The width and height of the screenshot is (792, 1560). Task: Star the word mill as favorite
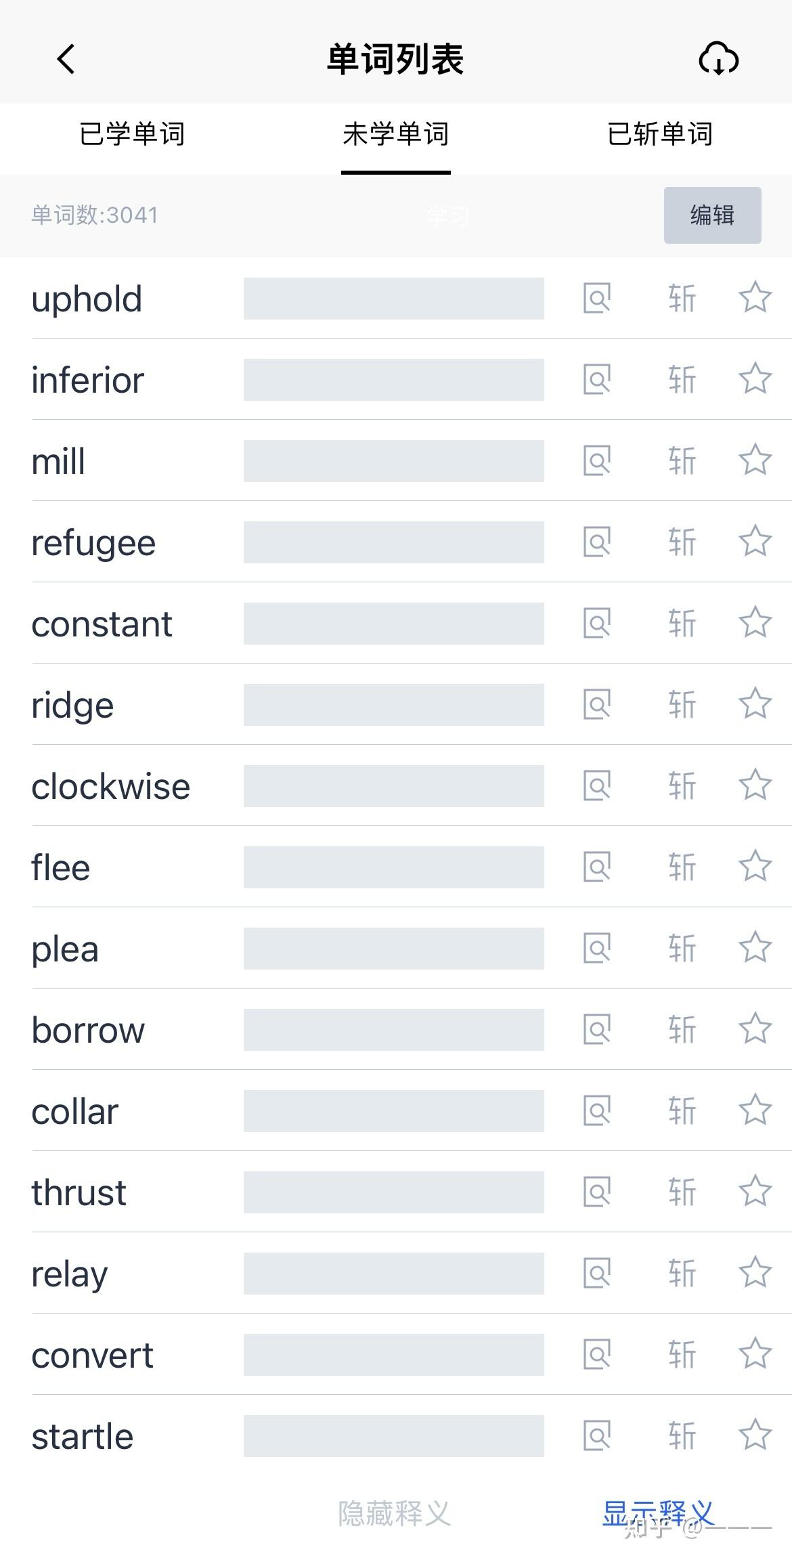tap(755, 460)
